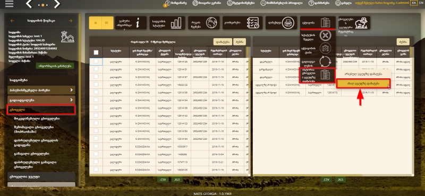Log out using the power icon
The image size is (425, 196).
tap(338, 3)
